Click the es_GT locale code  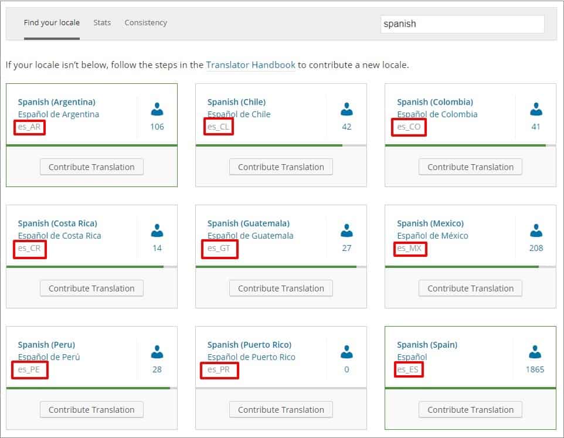pyautogui.click(x=219, y=248)
